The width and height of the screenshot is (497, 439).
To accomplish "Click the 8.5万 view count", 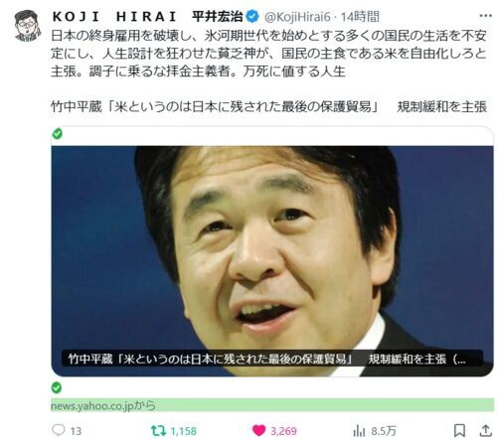I will pyautogui.click(x=384, y=431).
